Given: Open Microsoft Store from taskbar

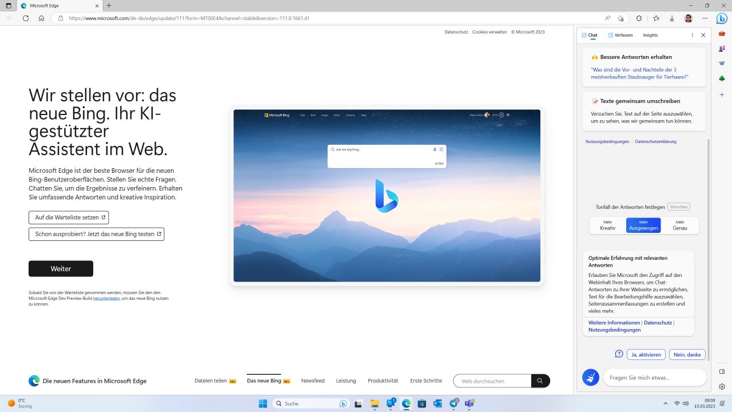Looking at the screenshot, I should point(421,403).
